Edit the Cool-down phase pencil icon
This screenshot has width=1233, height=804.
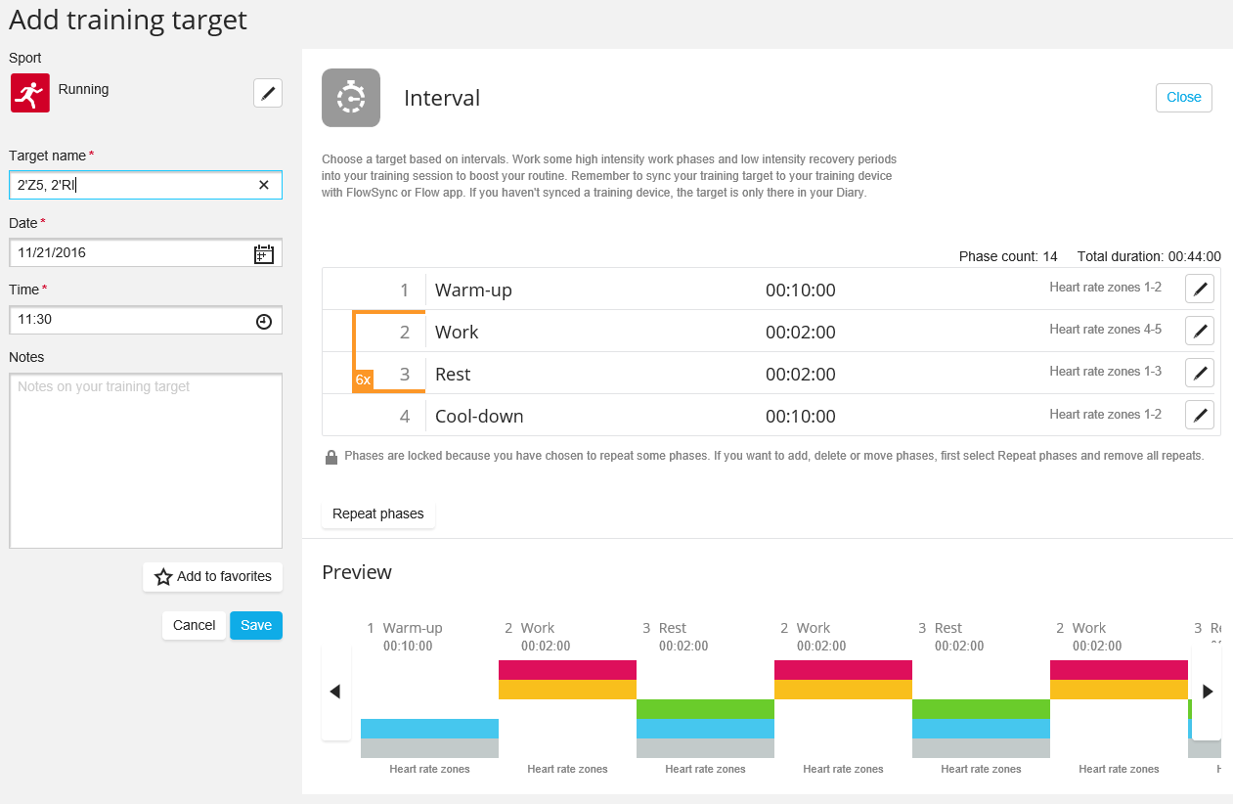pos(1200,415)
